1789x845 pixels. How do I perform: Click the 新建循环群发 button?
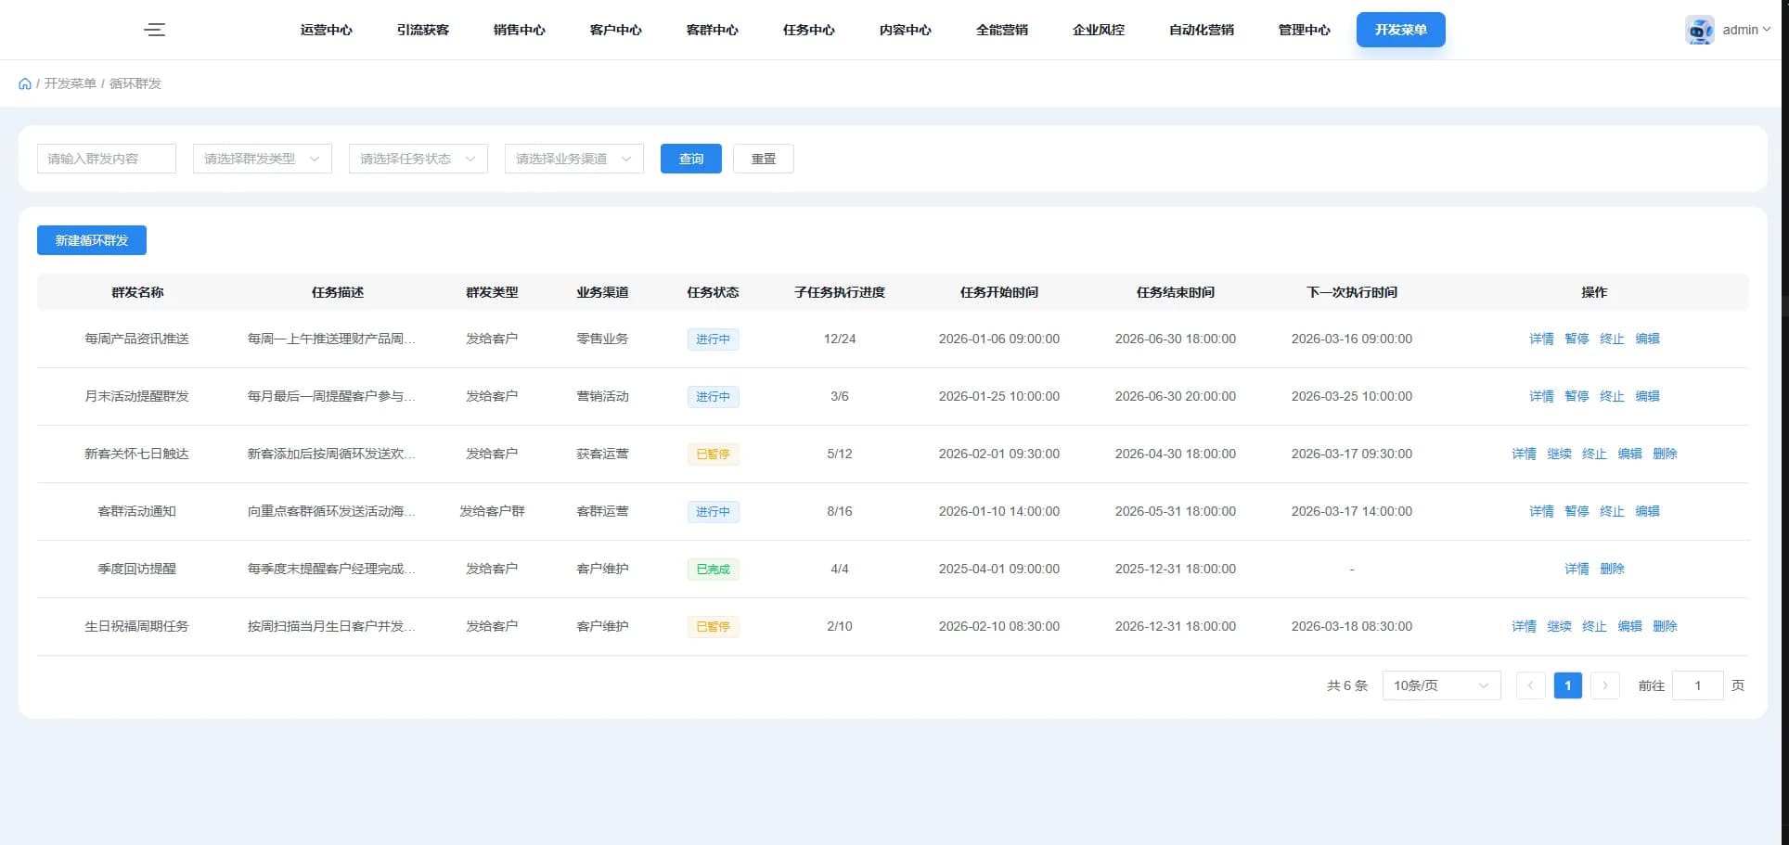click(92, 240)
